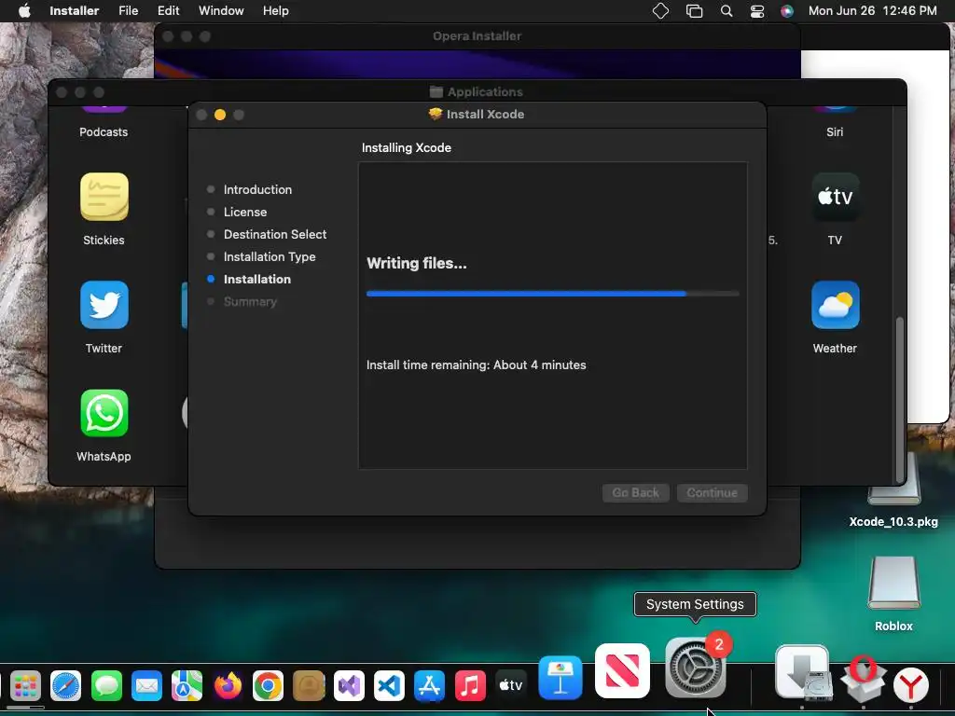Screen dimensions: 955x716
Task: Open Visual Studio (purple) in the dock
Action: pos(349,687)
